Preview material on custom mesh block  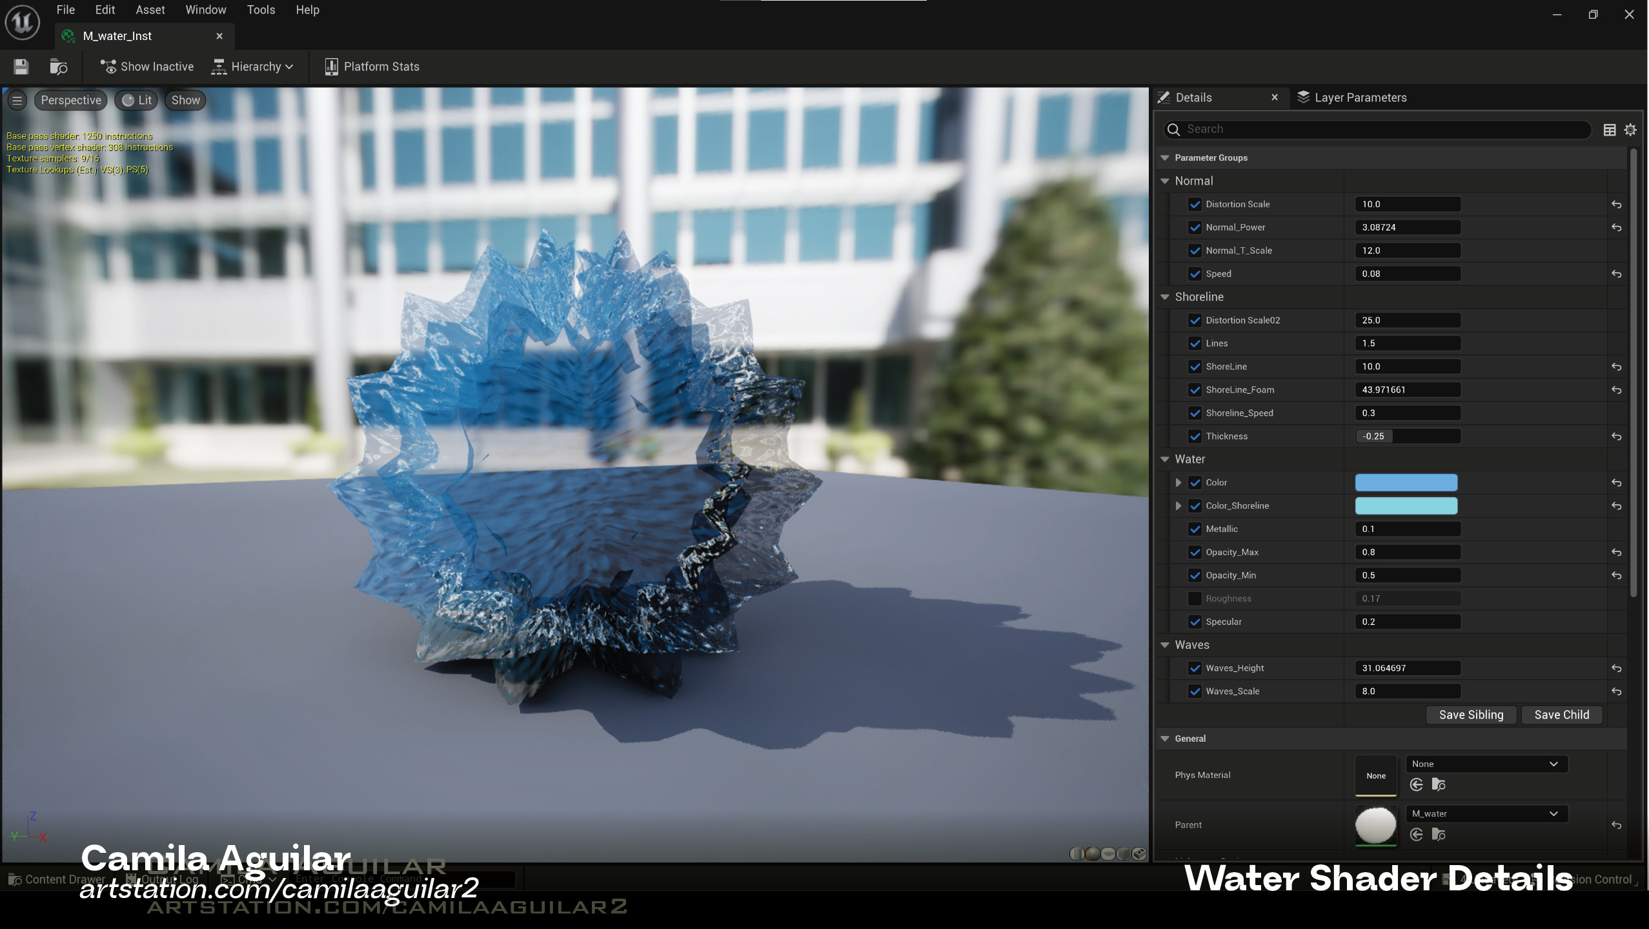[x=1140, y=853]
